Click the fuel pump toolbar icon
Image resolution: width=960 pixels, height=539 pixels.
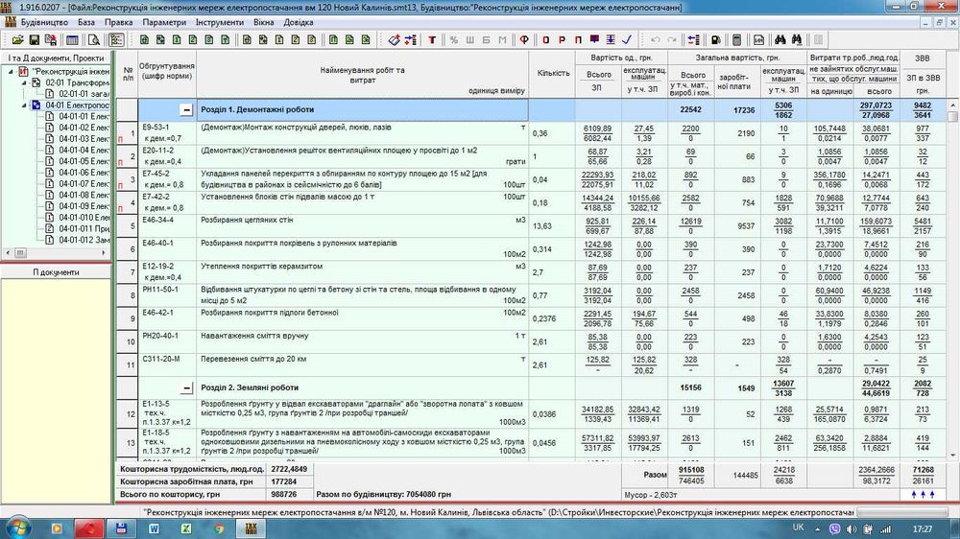(715, 39)
